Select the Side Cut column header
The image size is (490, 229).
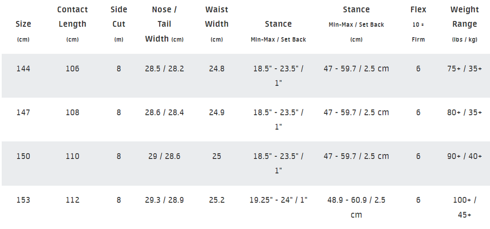[x=119, y=24]
